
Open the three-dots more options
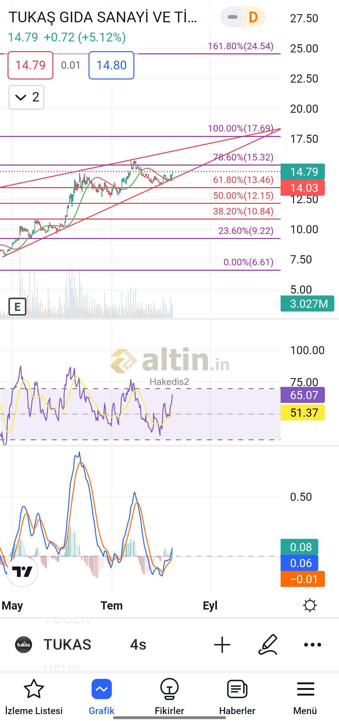pyautogui.click(x=312, y=645)
